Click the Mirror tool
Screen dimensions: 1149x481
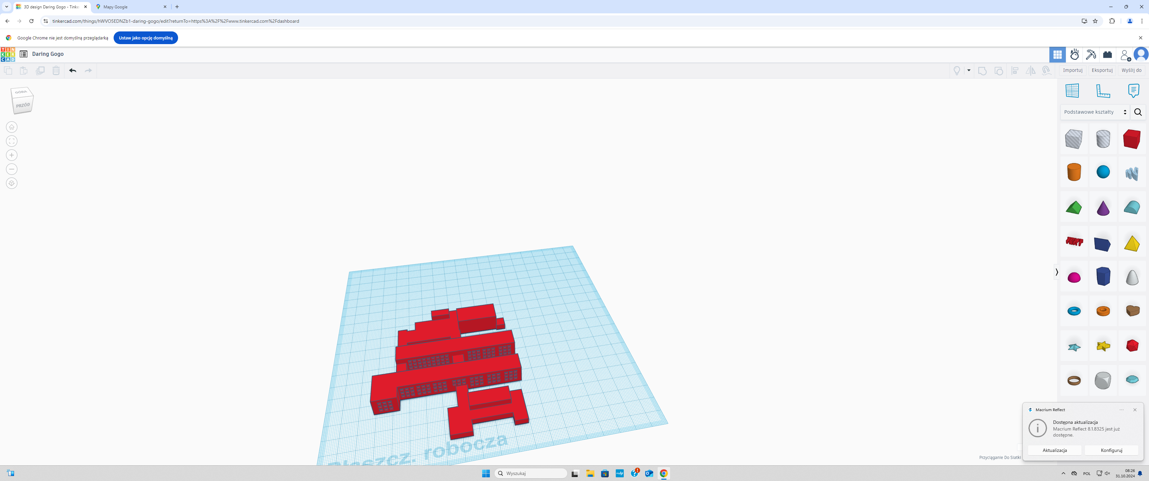[1030, 71]
